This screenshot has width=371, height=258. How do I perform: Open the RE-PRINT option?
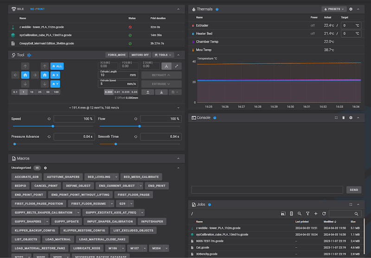pyautogui.click(x=38, y=9)
